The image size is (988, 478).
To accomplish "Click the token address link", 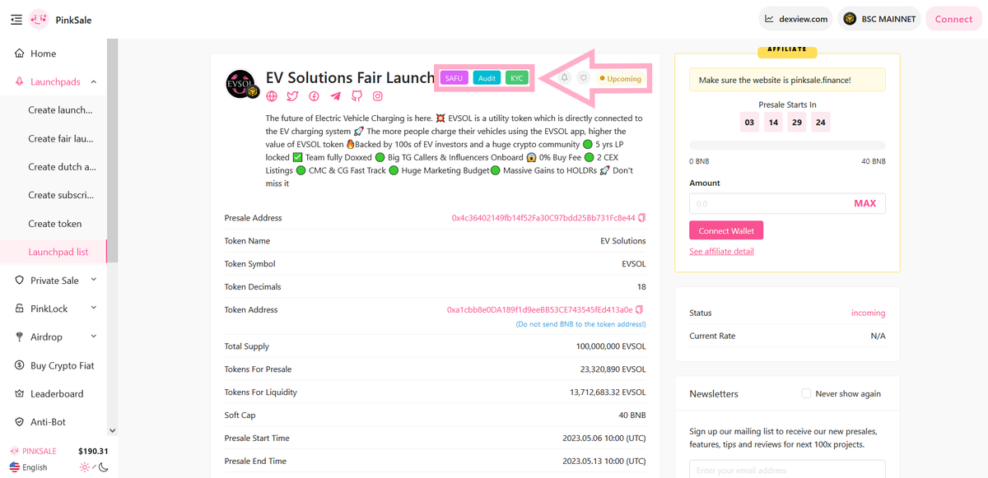I will (x=539, y=309).
